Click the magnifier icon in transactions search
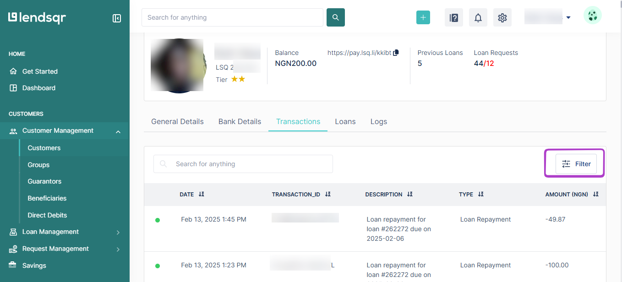This screenshot has width=622, height=282. pyautogui.click(x=163, y=164)
